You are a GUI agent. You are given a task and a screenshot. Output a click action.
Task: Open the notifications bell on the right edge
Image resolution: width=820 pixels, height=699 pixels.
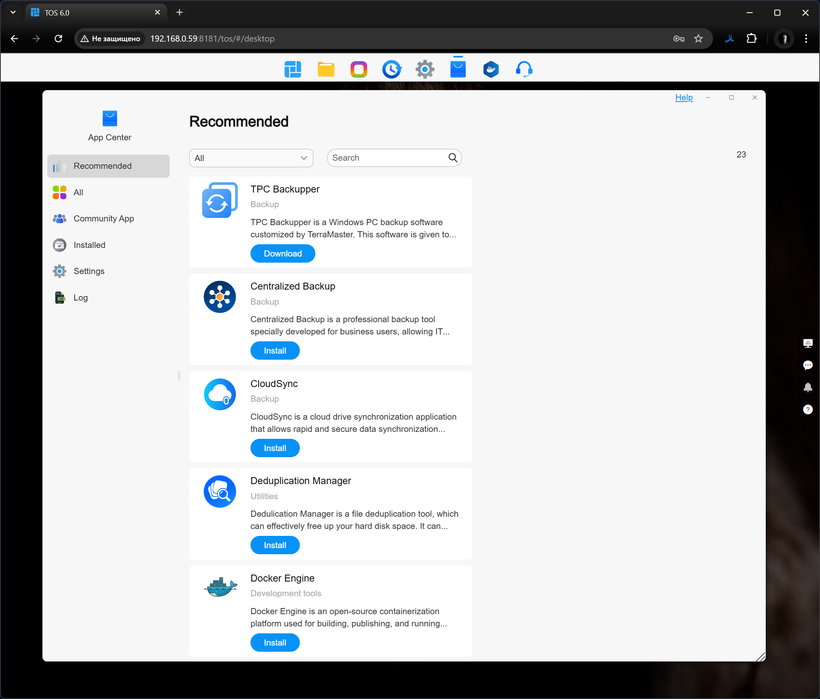coord(808,387)
